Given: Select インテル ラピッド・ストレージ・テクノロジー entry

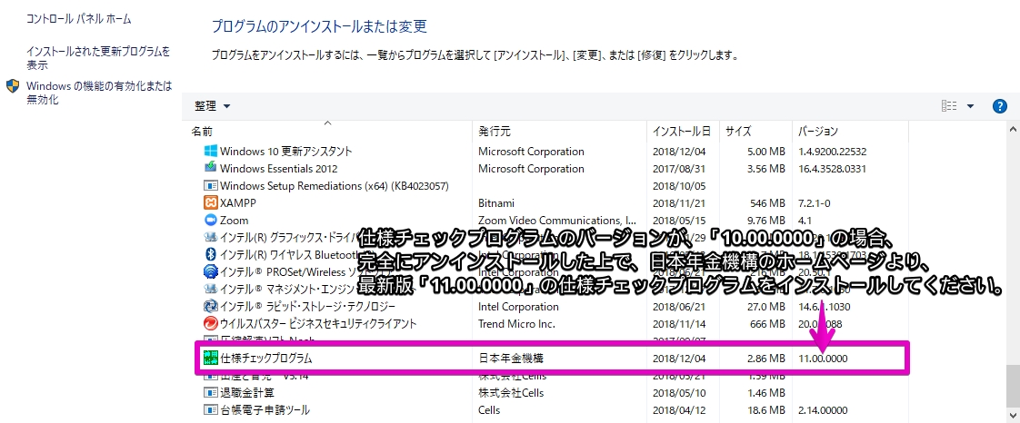Looking at the screenshot, I should point(307,306).
